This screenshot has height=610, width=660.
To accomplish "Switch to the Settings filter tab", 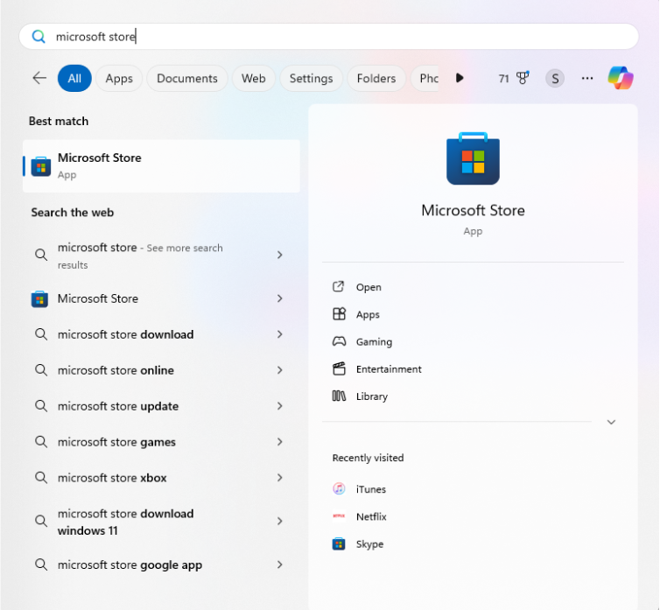I will click(311, 78).
